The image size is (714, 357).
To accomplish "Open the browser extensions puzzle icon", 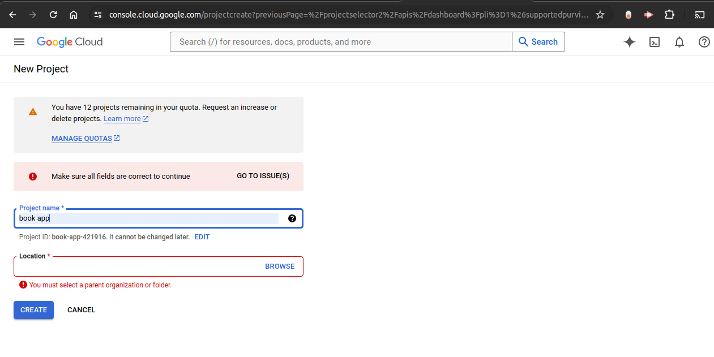I will (669, 14).
